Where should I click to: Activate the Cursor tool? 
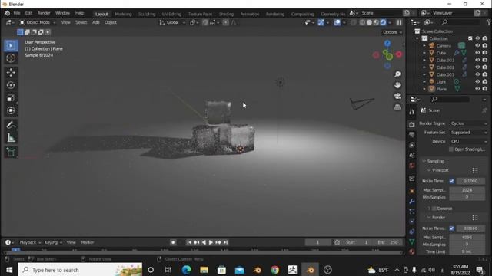tap(11, 58)
